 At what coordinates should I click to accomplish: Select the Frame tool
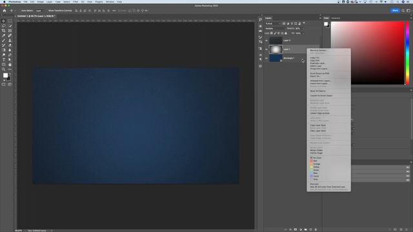pos(10,30)
